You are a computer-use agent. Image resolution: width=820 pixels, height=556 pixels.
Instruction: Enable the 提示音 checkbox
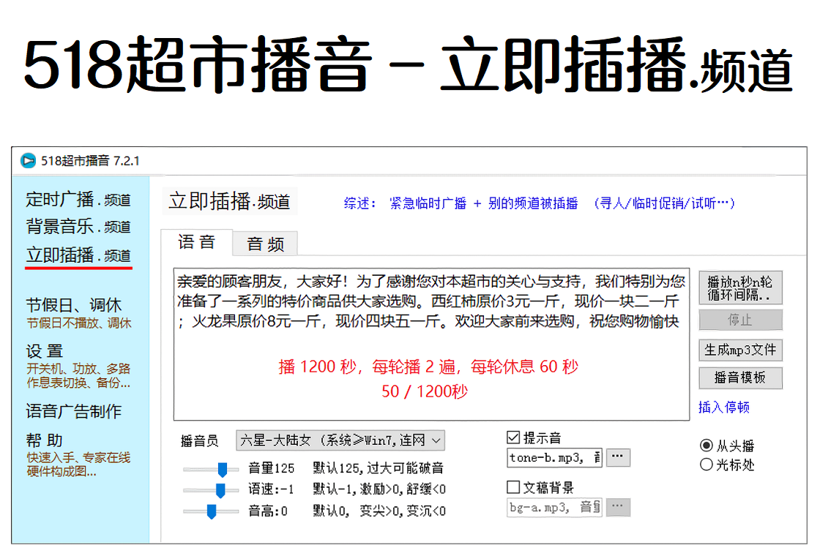513,438
